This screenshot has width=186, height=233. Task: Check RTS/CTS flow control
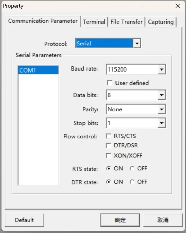point(108,136)
